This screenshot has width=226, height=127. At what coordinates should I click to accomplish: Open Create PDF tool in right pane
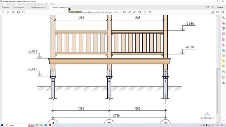point(223,23)
